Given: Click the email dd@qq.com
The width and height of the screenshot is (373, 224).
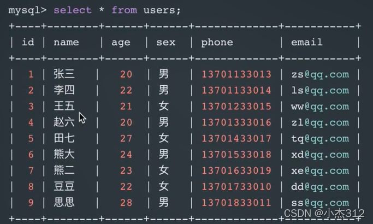Looking at the screenshot, I should coord(319,186).
